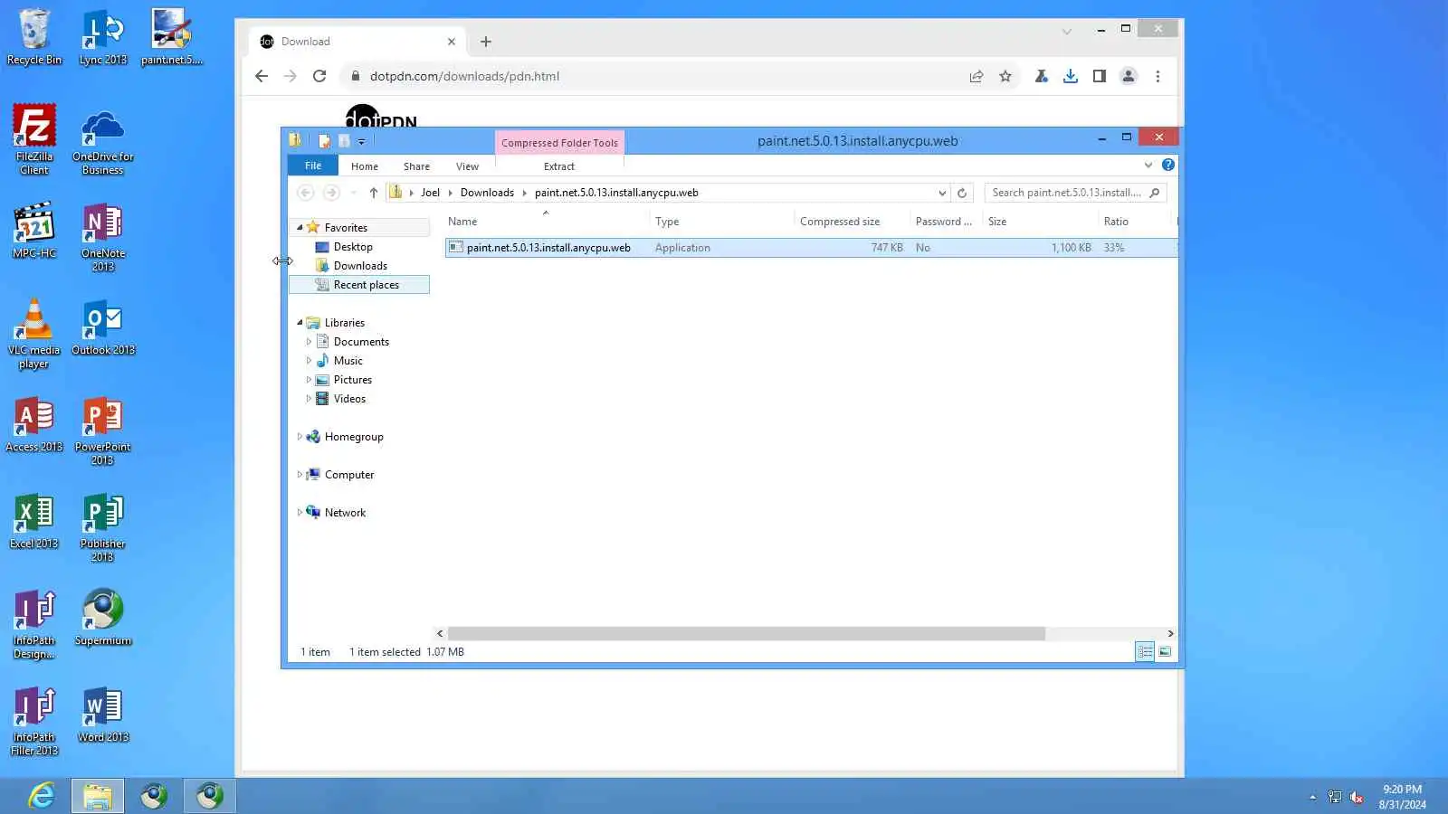The width and height of the screenshot is (1448, 814).
Task: Select Publisher 2013 desktop shortcut
Action: (x=103, y=526)
